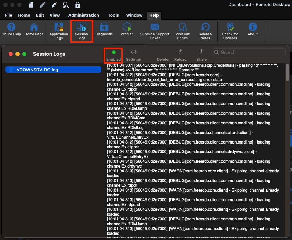The image size is (292, 240).
Task: Zoom the Session Logs window with green button
Action: pos(24,54)
